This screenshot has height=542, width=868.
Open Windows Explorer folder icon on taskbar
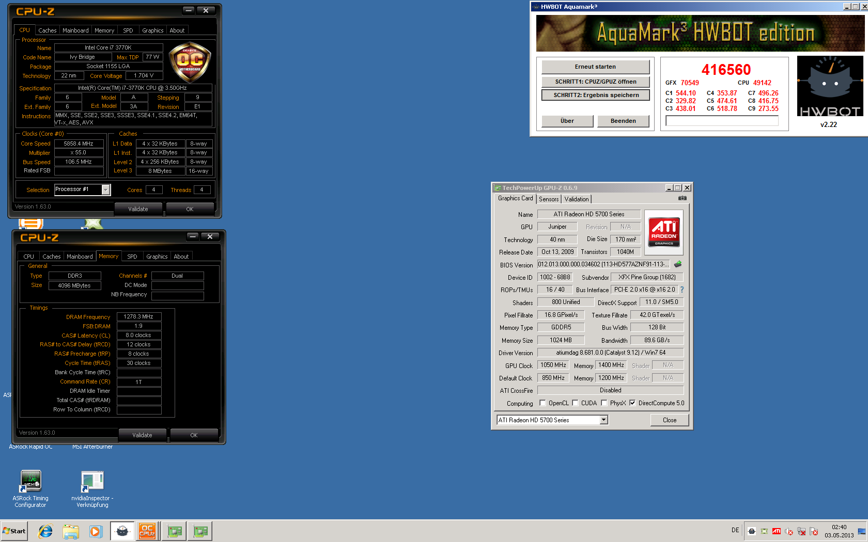tap(71, 531)
